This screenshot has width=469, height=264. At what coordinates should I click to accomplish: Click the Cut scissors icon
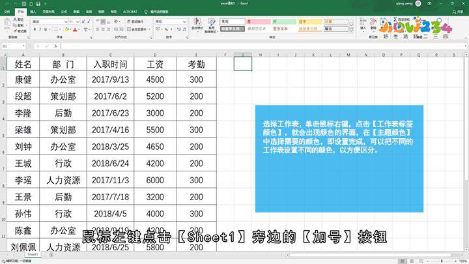point(15,20)
